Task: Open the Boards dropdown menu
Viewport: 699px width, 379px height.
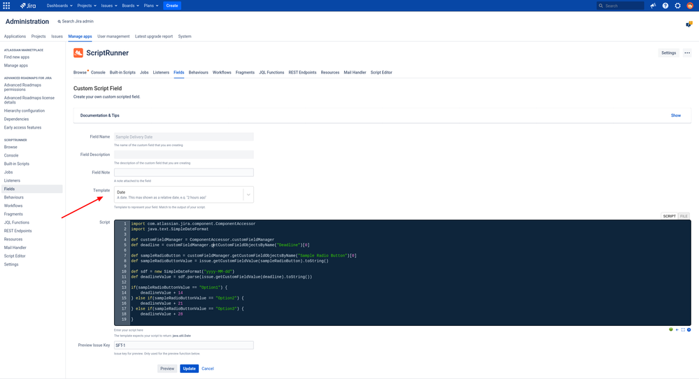Action: 130,6
